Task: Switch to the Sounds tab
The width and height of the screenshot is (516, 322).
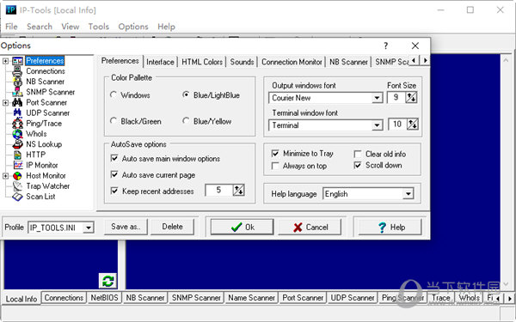Action: [242, 62]
